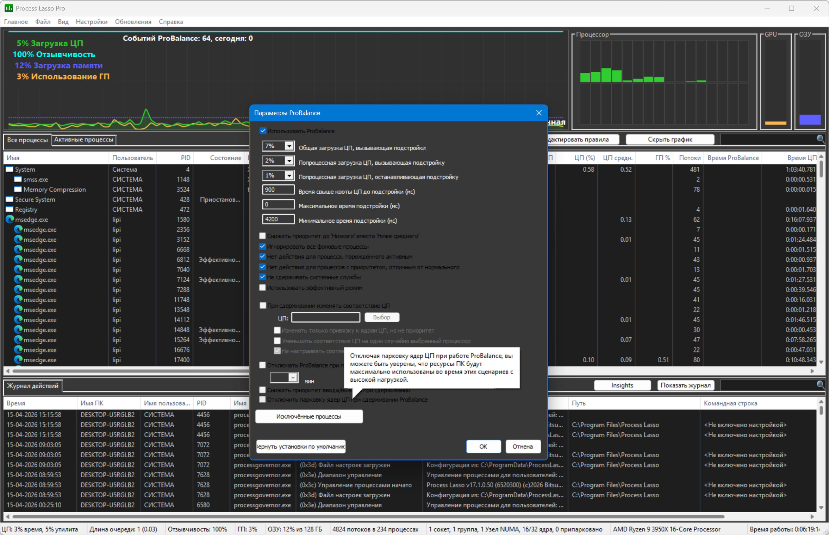Click the System process icon in list

point(10,169)
